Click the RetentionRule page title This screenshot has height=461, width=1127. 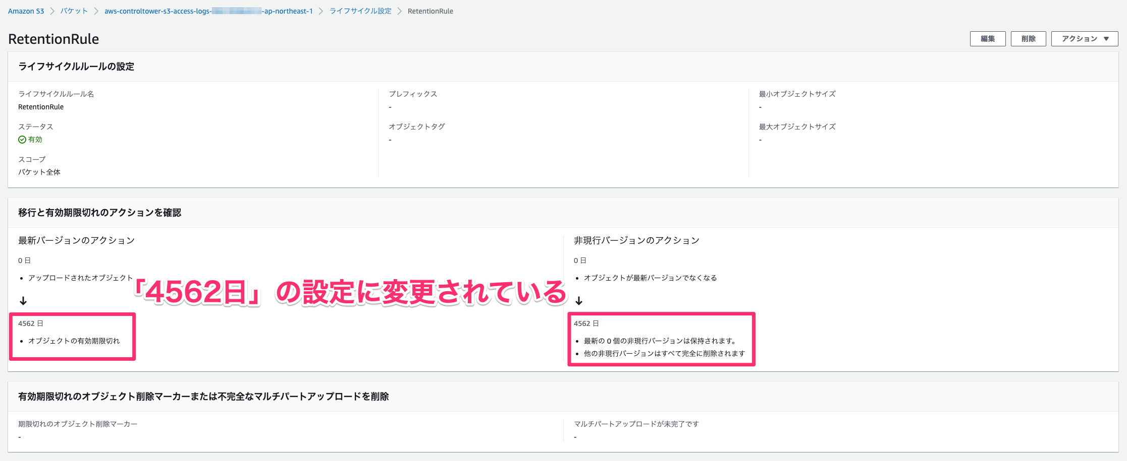point(53,39)
